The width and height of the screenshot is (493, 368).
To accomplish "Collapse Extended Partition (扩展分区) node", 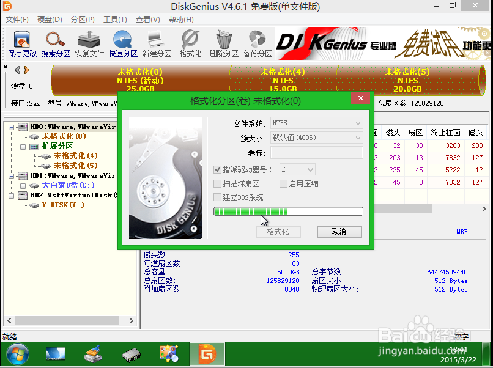I will coord(23,147).
